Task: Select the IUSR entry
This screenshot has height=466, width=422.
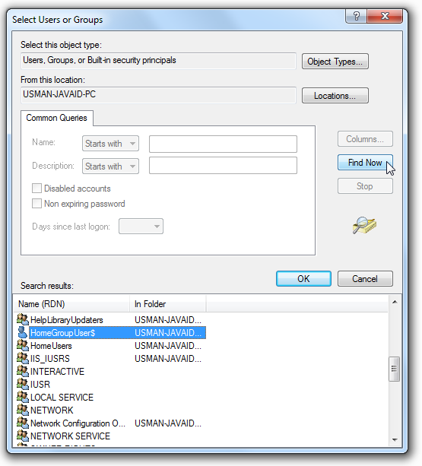Action: 40,384
